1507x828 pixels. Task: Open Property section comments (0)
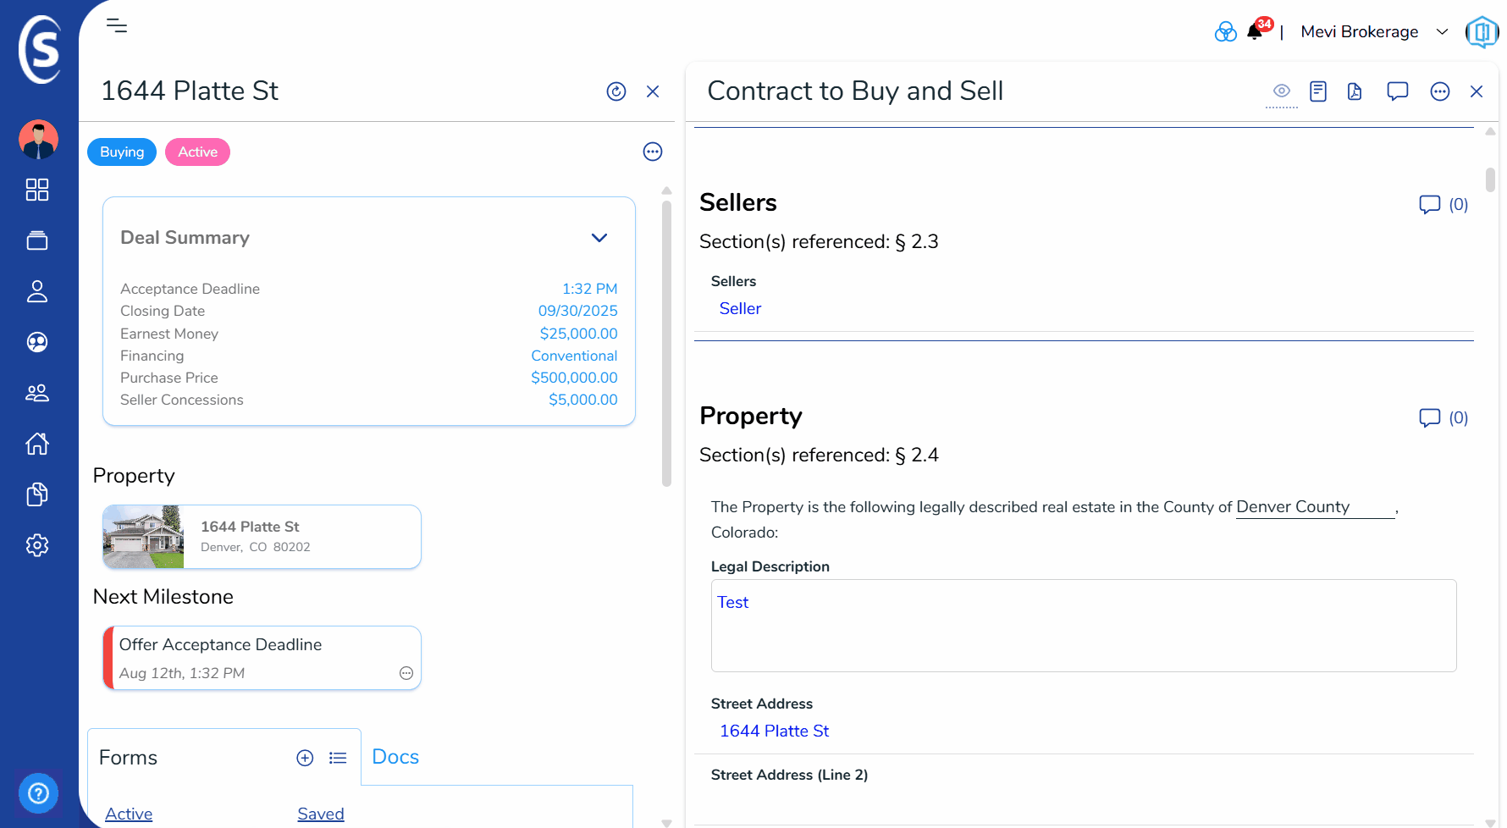coord(1444,417)
